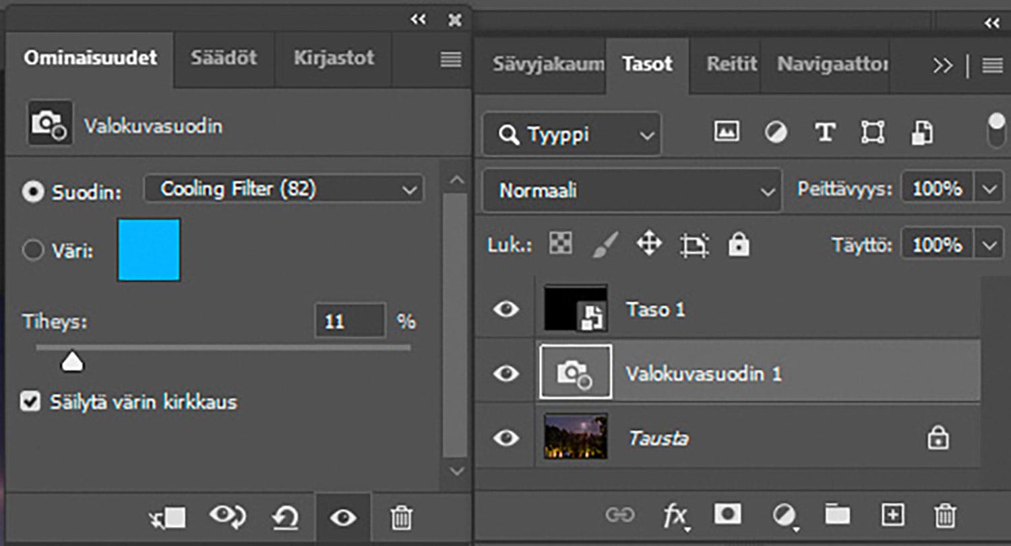This screenshot has width=1011, height=546.
Task: Click the Tiheys density input field
Action: click(x=350, y=321)
